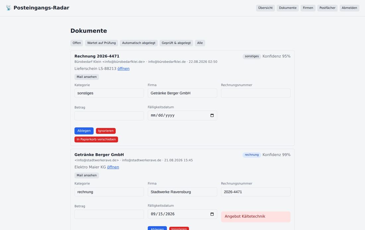The width and height of the screenshot is (365, 230).
Task: Click the empty Rechnungsnummer field of the first card
Action: pos(256,93)
